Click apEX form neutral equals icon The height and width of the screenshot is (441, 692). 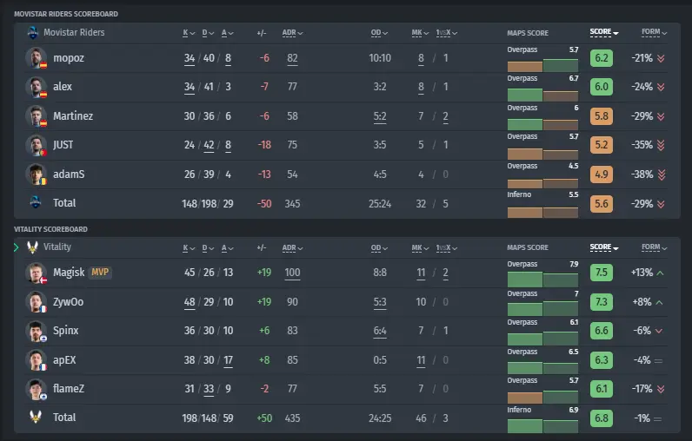658,361
